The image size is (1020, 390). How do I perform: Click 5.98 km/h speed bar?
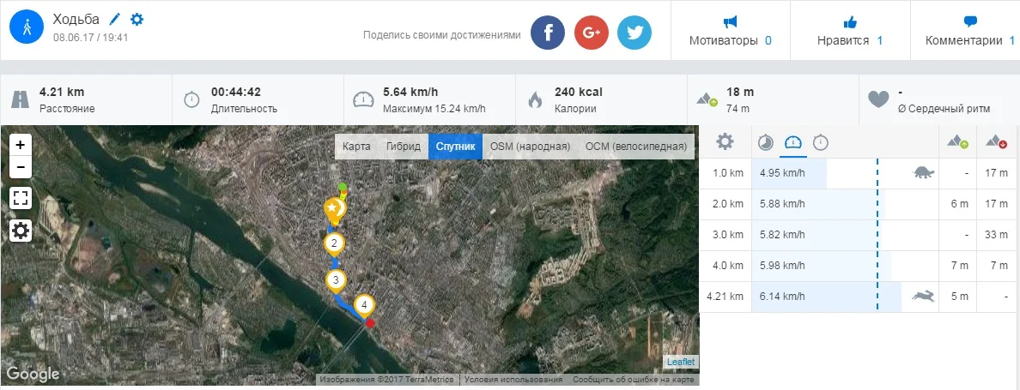coord(822,266)
